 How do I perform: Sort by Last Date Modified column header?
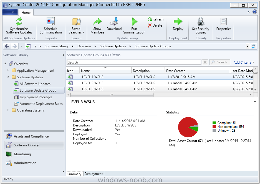pyautogui.click(x=242, y=71)
